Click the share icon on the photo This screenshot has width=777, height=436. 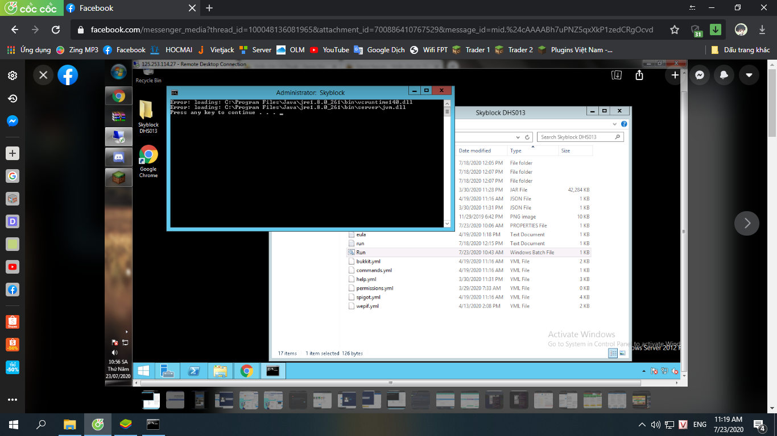(639, 75)
